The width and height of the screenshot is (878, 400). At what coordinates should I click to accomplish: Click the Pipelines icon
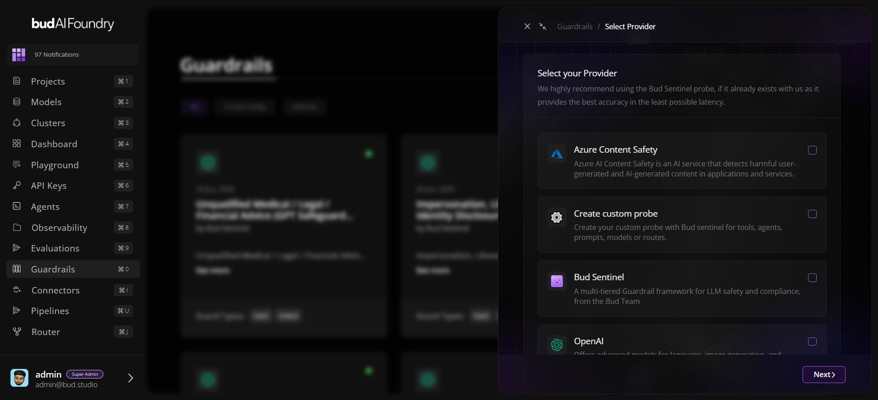coord(17,310)
